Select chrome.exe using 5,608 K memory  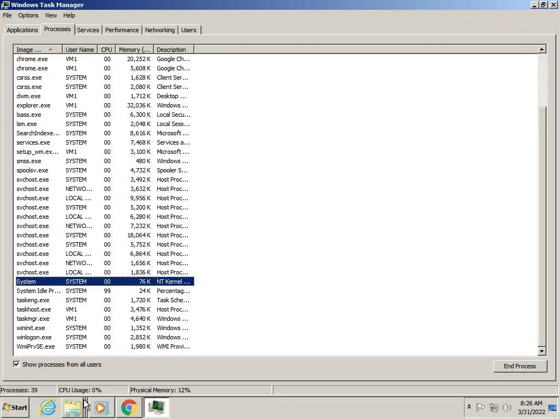tap(105, 68)
